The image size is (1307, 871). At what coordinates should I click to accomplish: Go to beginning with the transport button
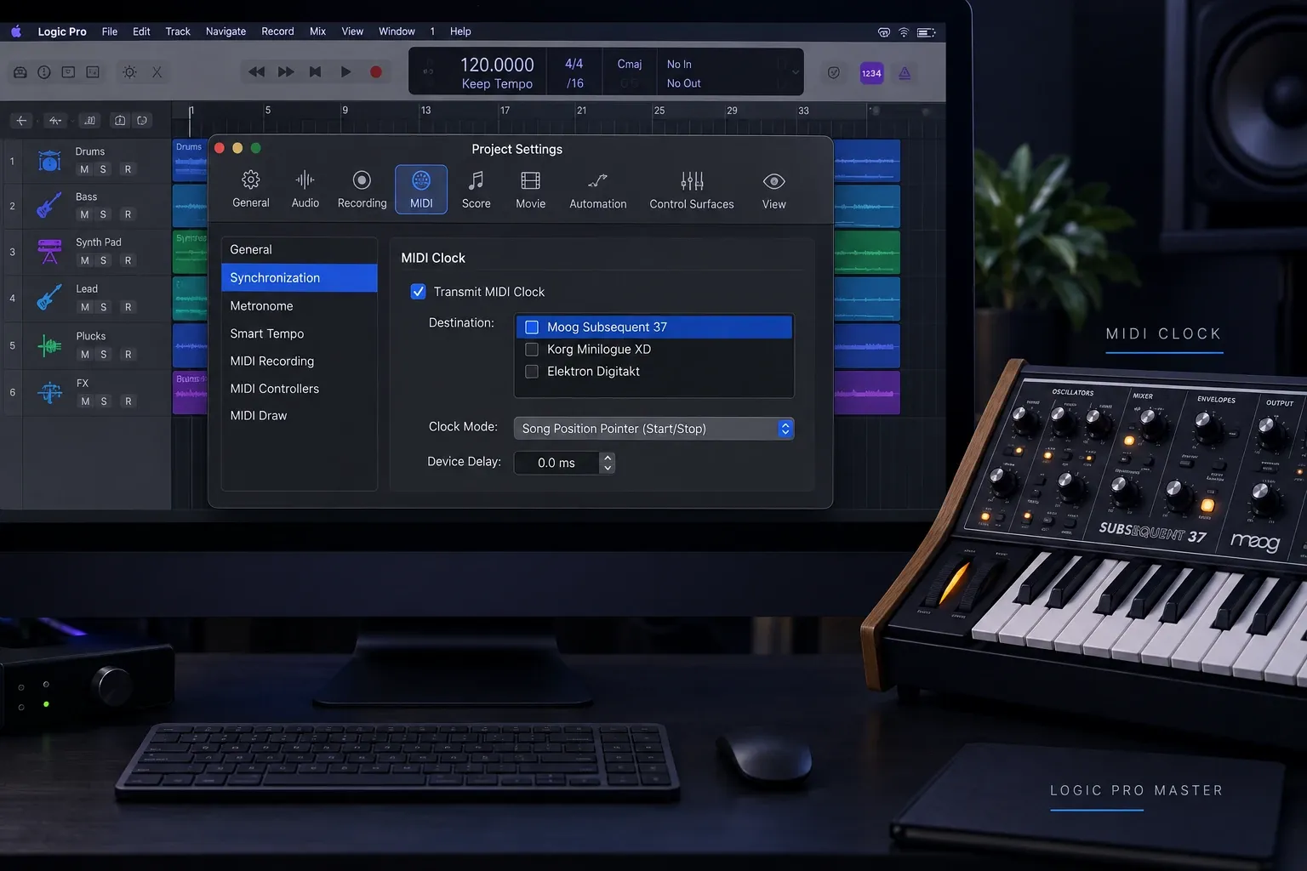[x=315, y=72]
